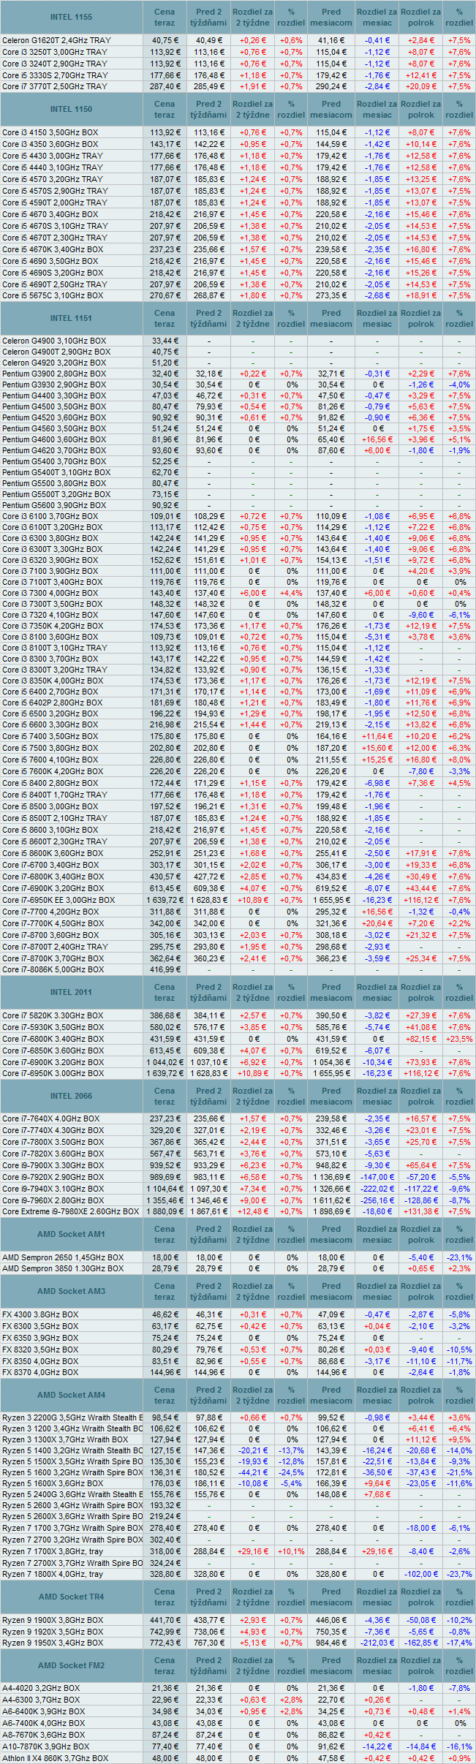The width and height of the screenshot is (476, 1764).
Task: Click the 270,67 € price of Core i5 5675C
Action: [165, 295]
